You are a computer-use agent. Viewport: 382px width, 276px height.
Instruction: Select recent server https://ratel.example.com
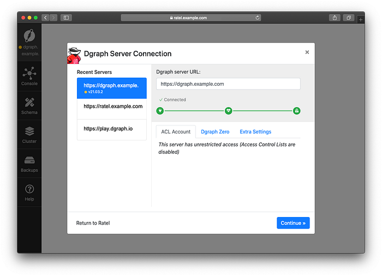click(111, 109)
